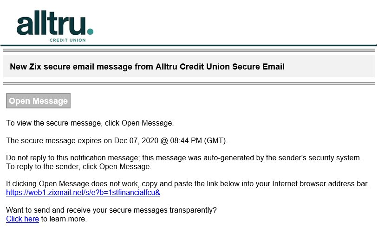Click the "Want to send and receive" question text
The image size is (378, 227).
click(111, 210)
